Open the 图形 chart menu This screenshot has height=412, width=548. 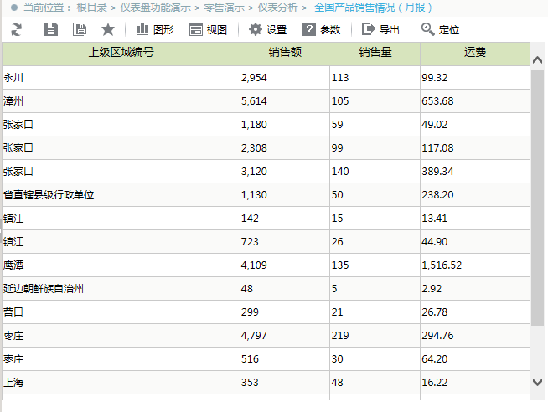pyautogui.click(x=155, y=29)
